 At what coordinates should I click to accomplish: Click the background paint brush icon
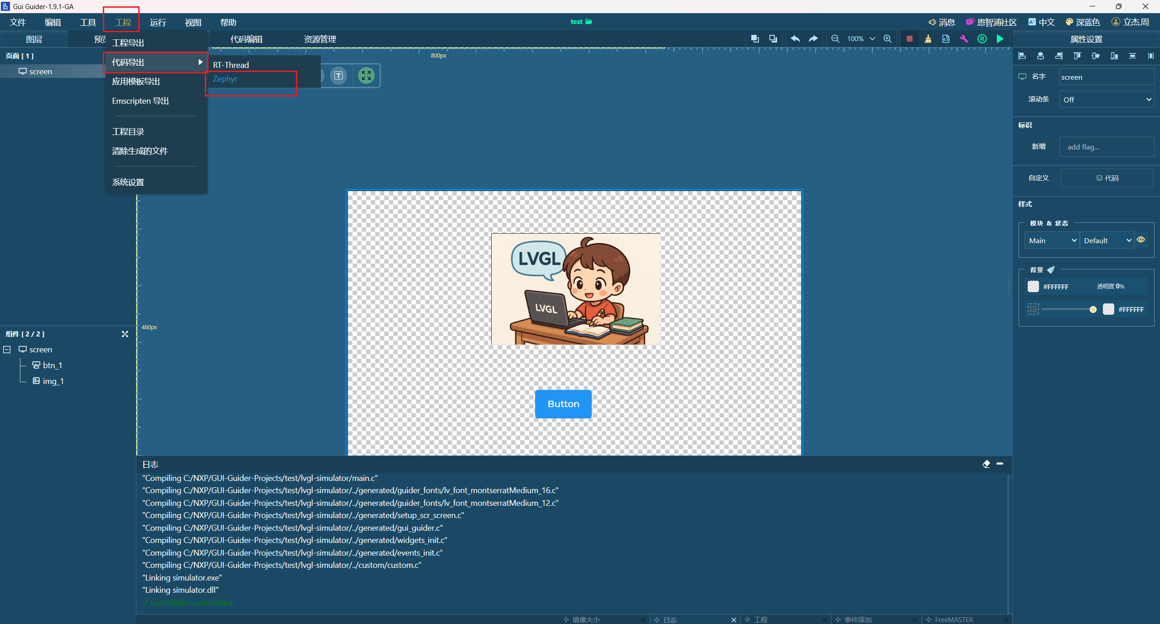coord(1051,269)
